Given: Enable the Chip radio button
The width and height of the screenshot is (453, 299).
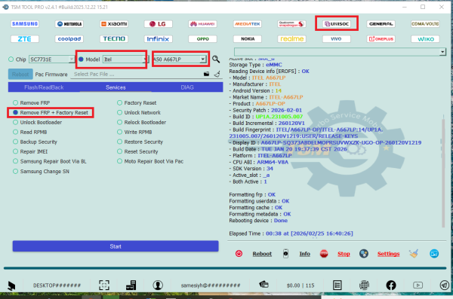Looking at the screenshot, I should (x=11, y=59).
